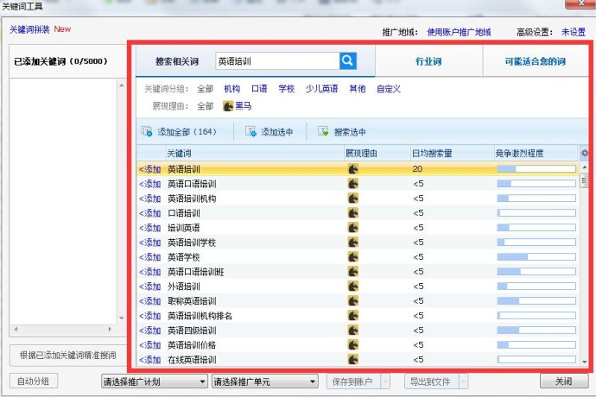The height and width of the screenshot is (397, 596).
Task: Sort by the 竞争激烈程度 column header
Action: tap(536, 153)
